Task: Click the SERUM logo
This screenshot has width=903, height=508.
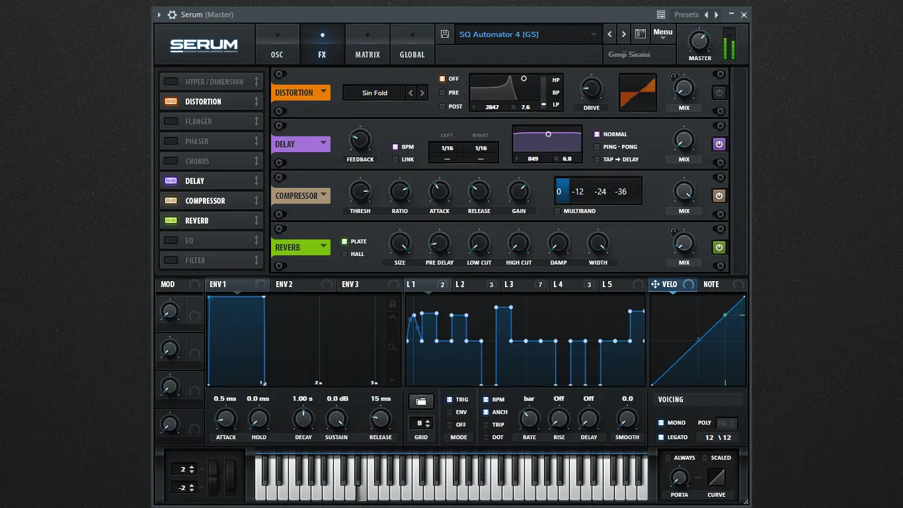Action: [x=204, y=45]
